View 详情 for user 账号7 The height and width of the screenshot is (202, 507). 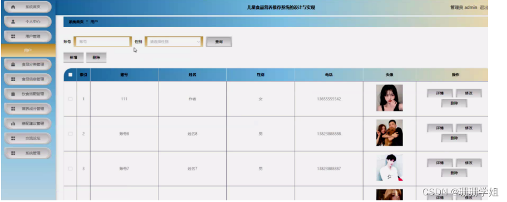click(x=440, y=163)
